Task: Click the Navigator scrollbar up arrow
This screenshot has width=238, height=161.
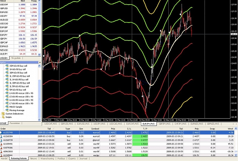Action: coord(39,66)
